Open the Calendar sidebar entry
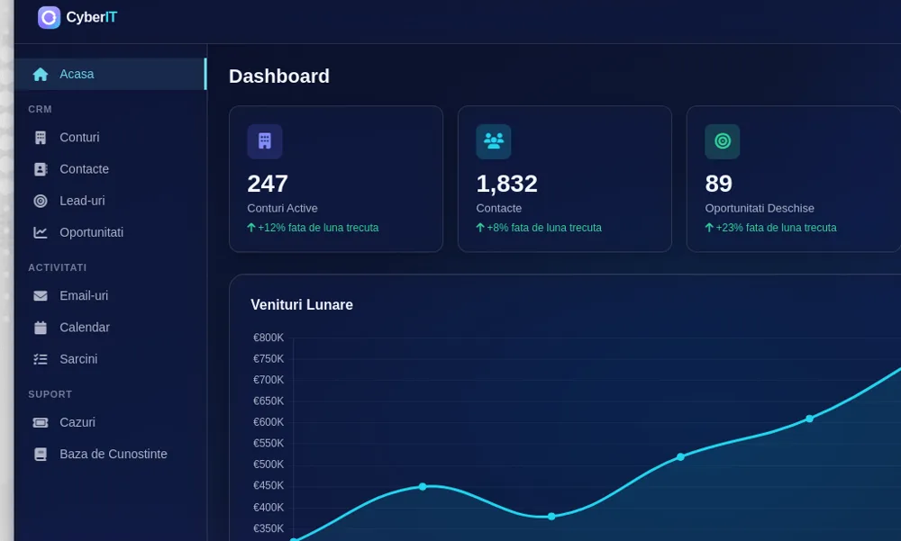 [110, 328]
